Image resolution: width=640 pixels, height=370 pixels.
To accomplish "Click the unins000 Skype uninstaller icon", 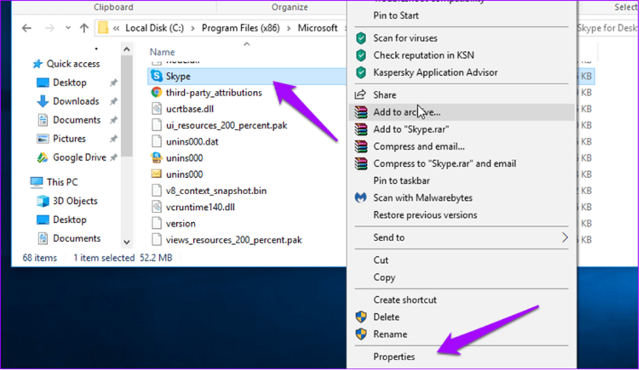I will pos(157,158).
